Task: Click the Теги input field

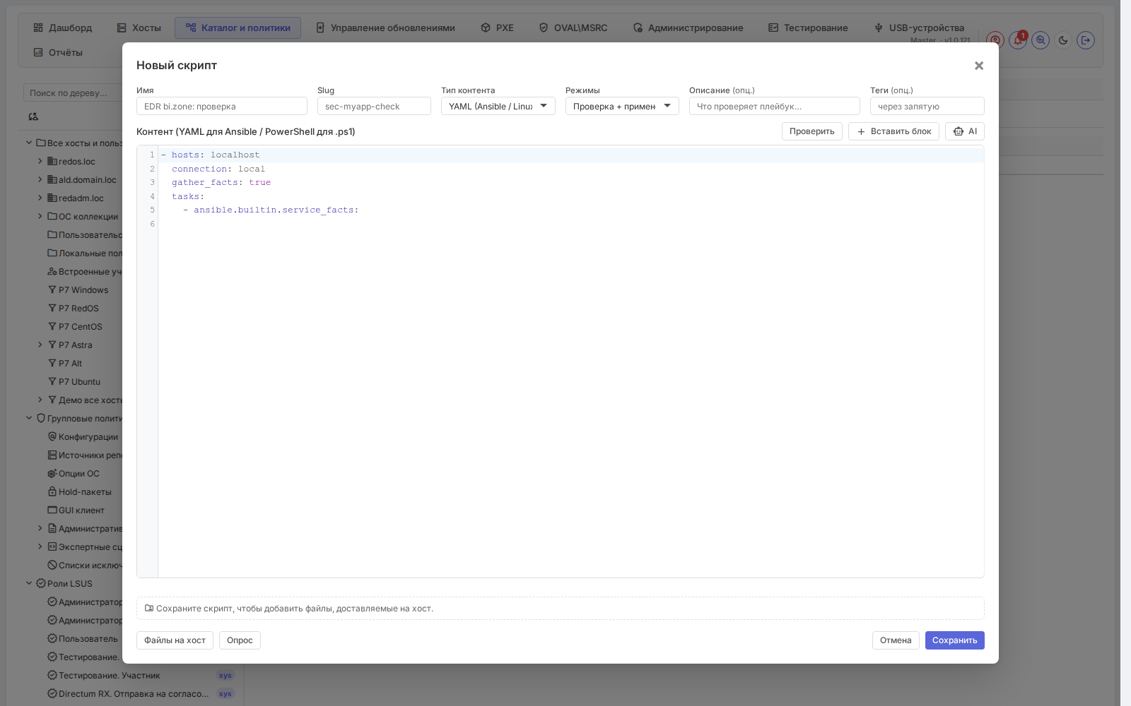Action: tap(927, 106)
